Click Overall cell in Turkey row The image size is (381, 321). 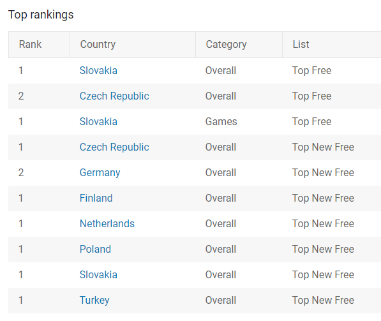[x=221, y=301]
